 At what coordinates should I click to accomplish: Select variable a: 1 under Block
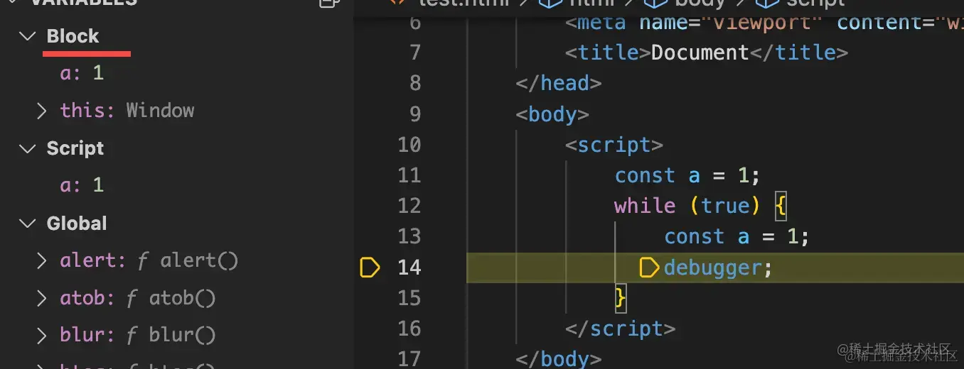point(82,73)
